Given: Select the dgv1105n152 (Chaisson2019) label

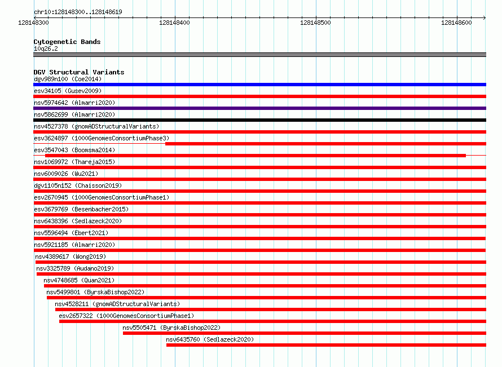Looking at the screenshot, I should click(x=78, y=185).
